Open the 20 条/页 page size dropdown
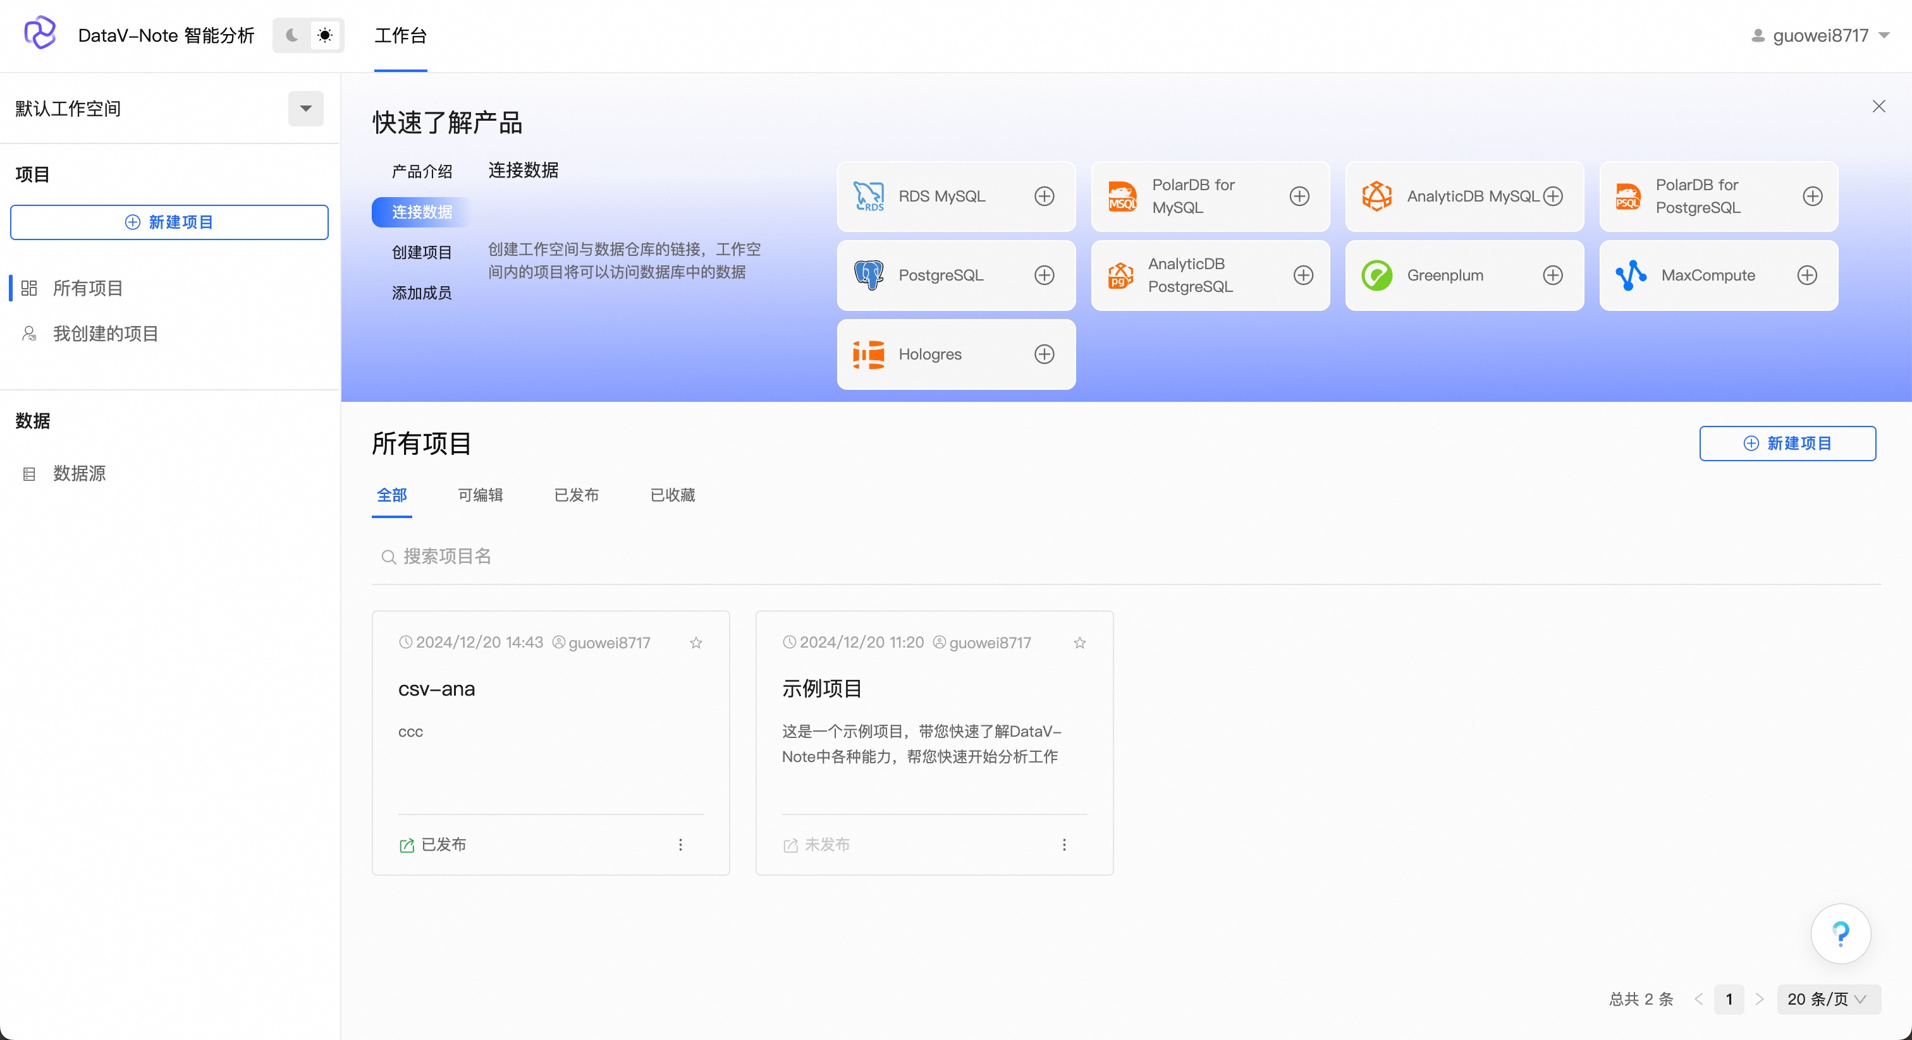The width and height of the screenshot is (1912, 1040). point(1827,998)
